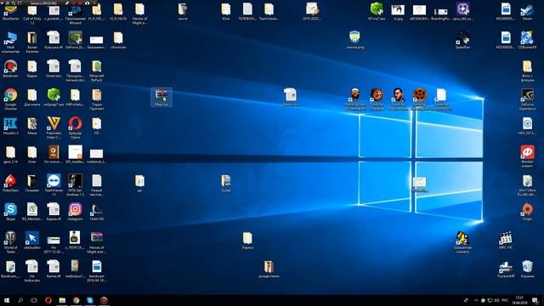The height and width of the screenshot is (306, 544).
Task: Select the Браузер Opera desktop shortcut
Action: pyautogui.click(x=75, y=127)
